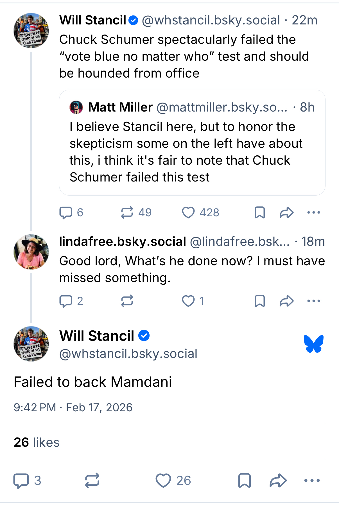The image size is (339, 506).
Task: Repost the Chuck Schumer post with 49 reposts
Action: pyautogui.click(x=127, y=213)
